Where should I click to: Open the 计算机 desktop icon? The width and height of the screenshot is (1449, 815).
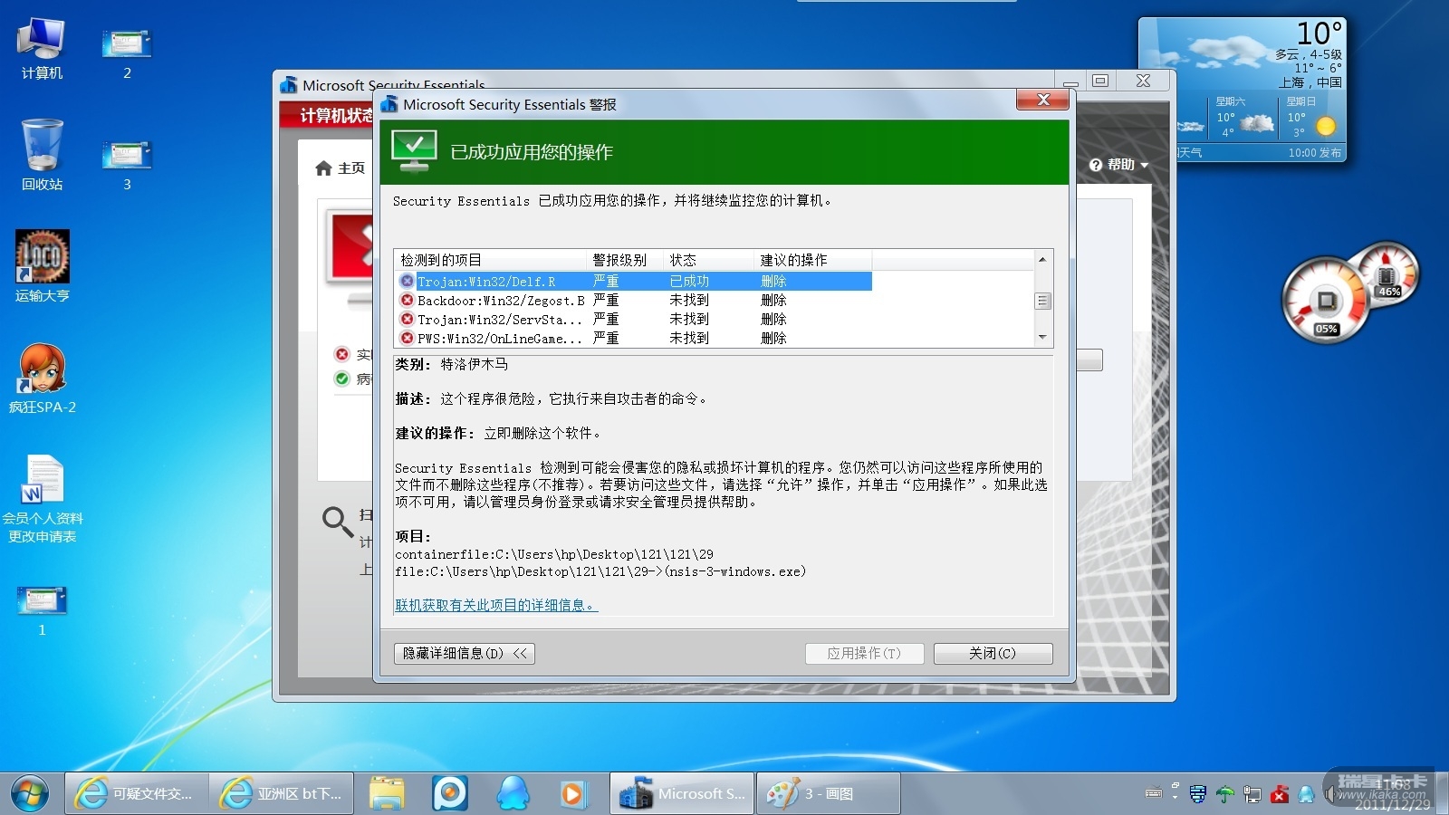(x=42, y=49)
